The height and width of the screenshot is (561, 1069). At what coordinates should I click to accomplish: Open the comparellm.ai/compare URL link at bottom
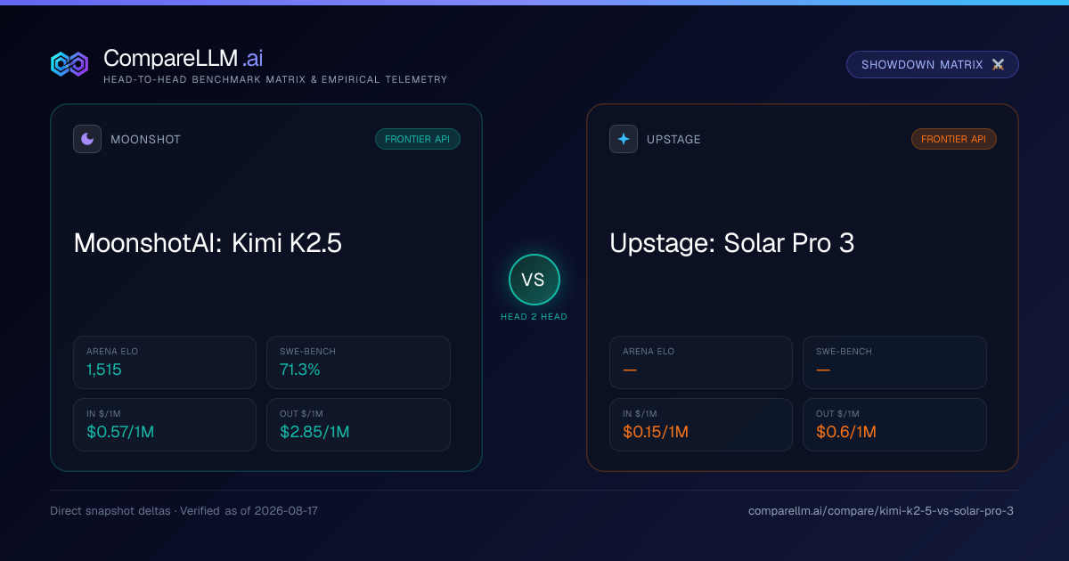pyautogui.click(x=881, y=511)
